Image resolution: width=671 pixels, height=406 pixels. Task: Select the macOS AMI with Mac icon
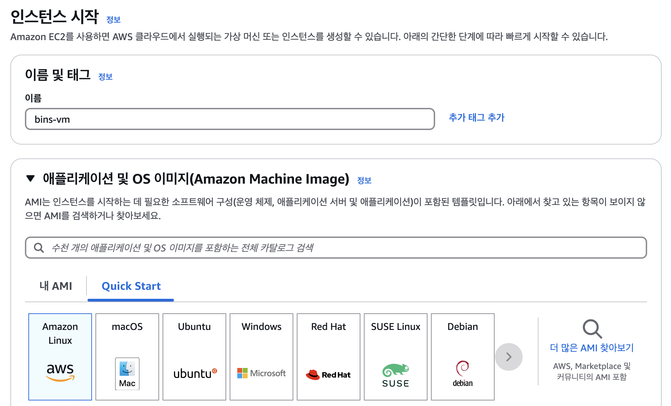127,356
